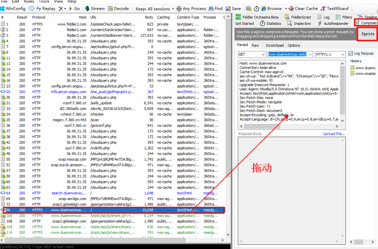Click the Execute button
Screen dimensions: 378x249
[x=368, y=34]
